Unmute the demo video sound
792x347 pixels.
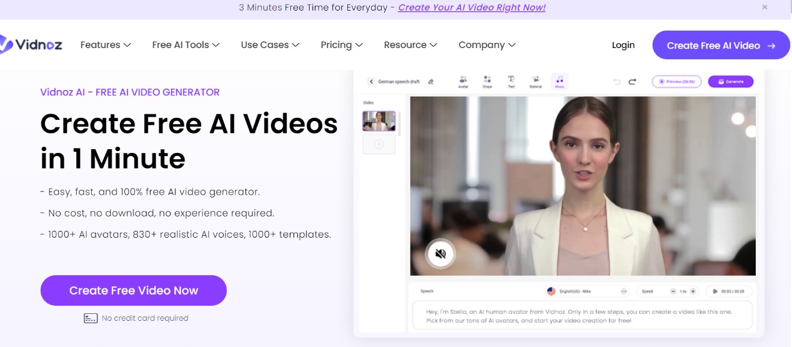[x=440, y=253]
